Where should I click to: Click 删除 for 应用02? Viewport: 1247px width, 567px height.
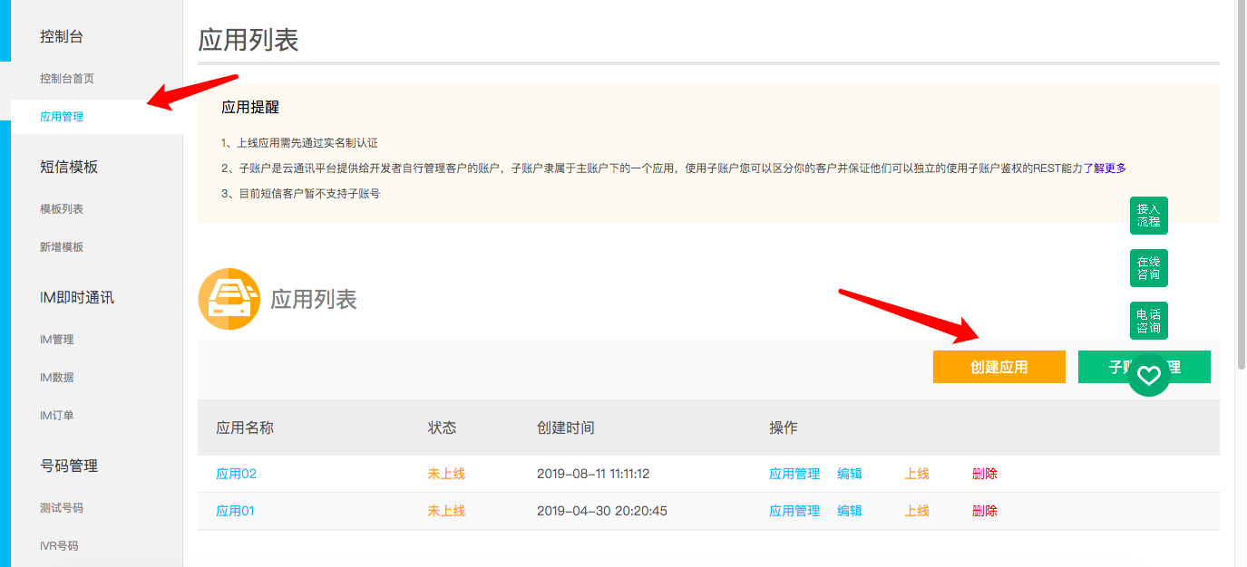point(985,474)
